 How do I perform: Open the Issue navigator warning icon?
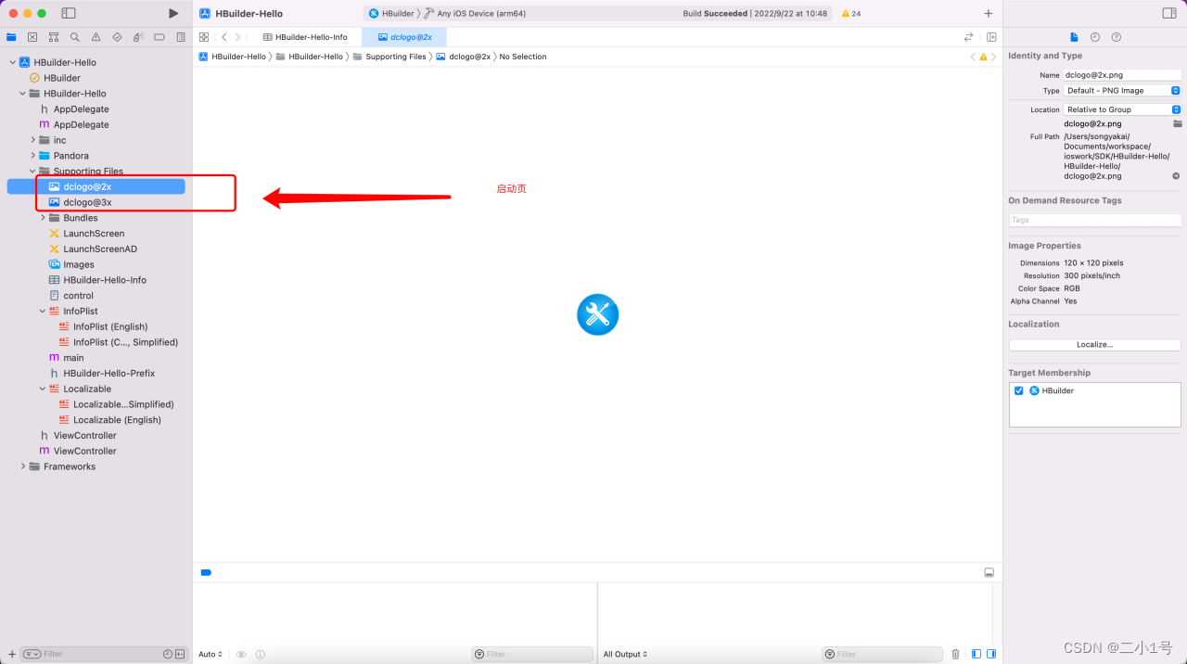96,37
